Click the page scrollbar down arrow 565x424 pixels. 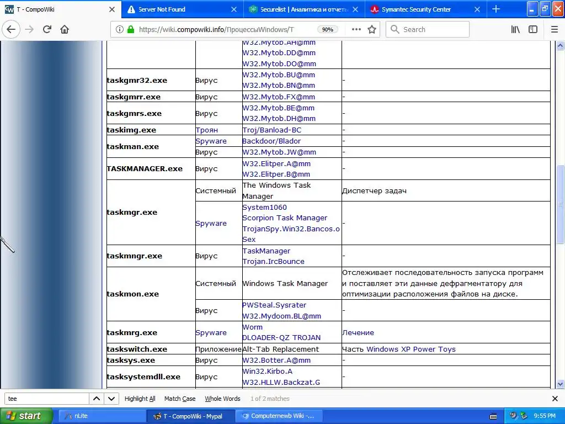560,384
